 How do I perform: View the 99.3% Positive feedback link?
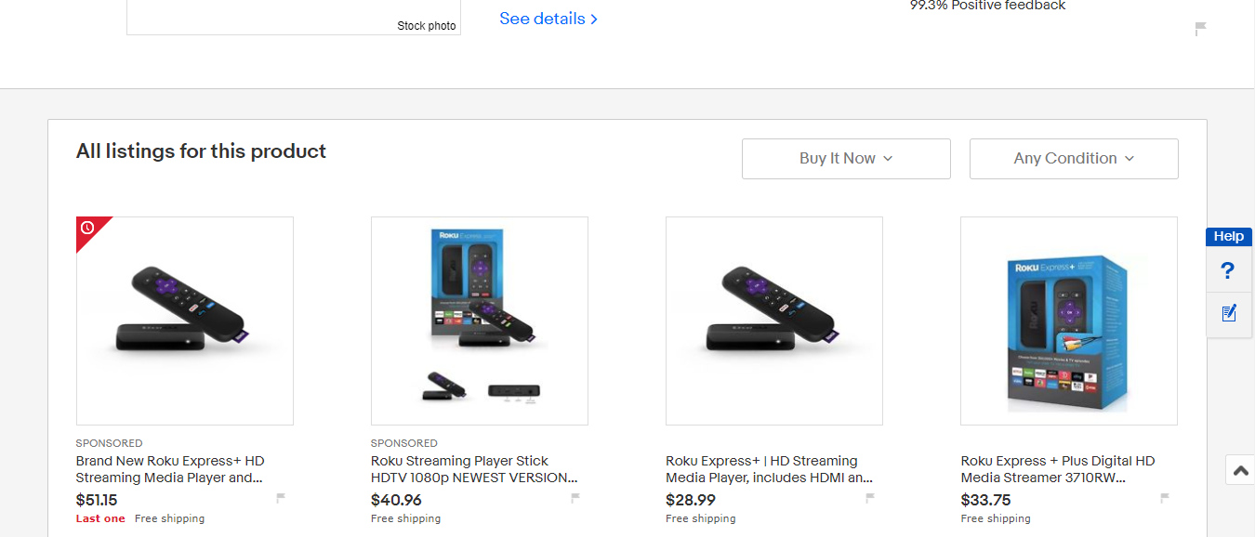(987, 6)
